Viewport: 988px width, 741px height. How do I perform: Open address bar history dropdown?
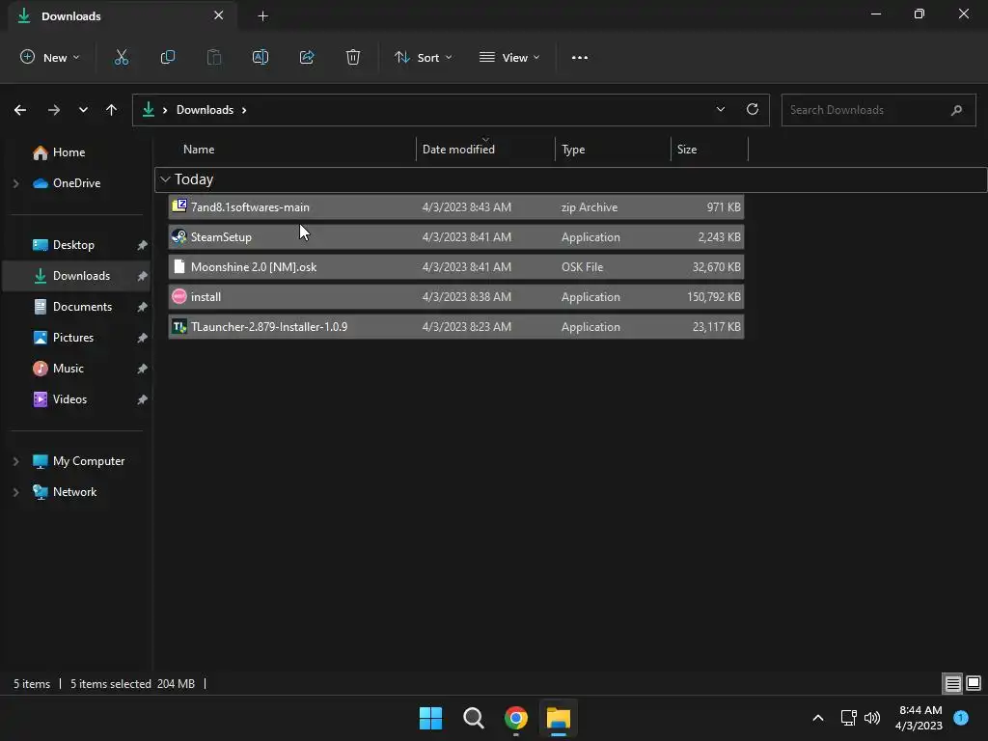click(x=720, y=109)
